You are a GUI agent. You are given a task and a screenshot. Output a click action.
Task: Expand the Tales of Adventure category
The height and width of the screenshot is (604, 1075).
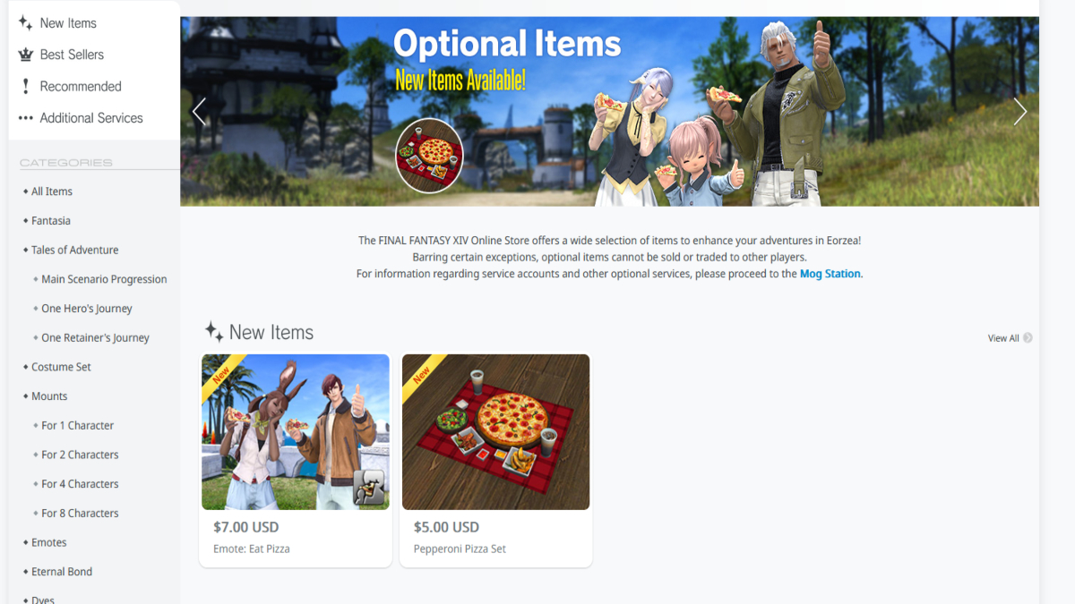click(x=75, y=250)
